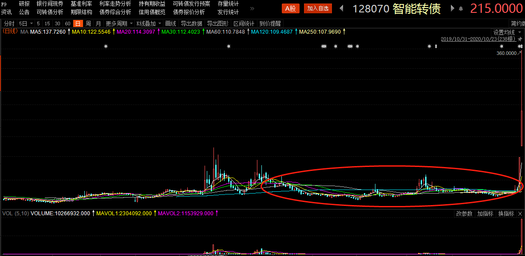Close the VOL volume indicator panel

(x=520, y=213)
